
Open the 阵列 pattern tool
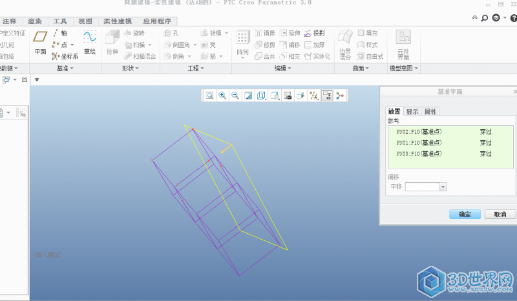tap(242, 43)
